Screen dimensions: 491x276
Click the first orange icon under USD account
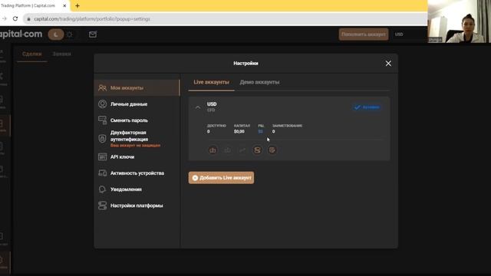(x=213, y=150)
